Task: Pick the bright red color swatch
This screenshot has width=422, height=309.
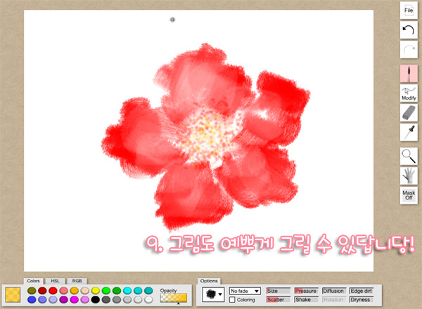Action: [53, 291]
